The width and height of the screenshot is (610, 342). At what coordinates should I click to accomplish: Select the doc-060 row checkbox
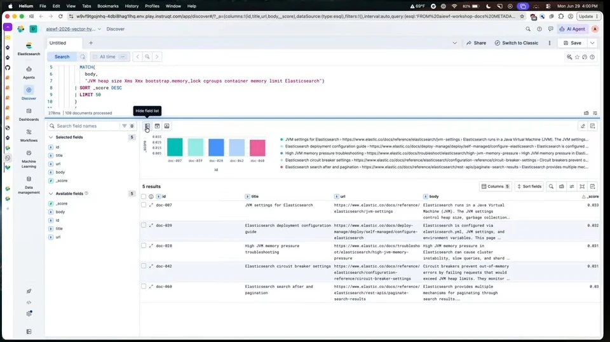click(144, 286)
